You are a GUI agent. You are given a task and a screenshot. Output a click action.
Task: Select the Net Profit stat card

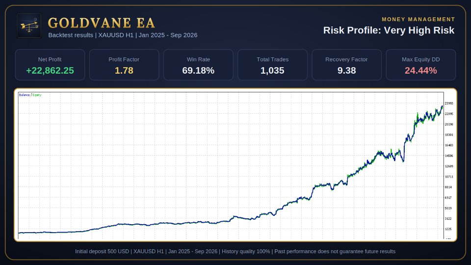(x=50, y=65)
